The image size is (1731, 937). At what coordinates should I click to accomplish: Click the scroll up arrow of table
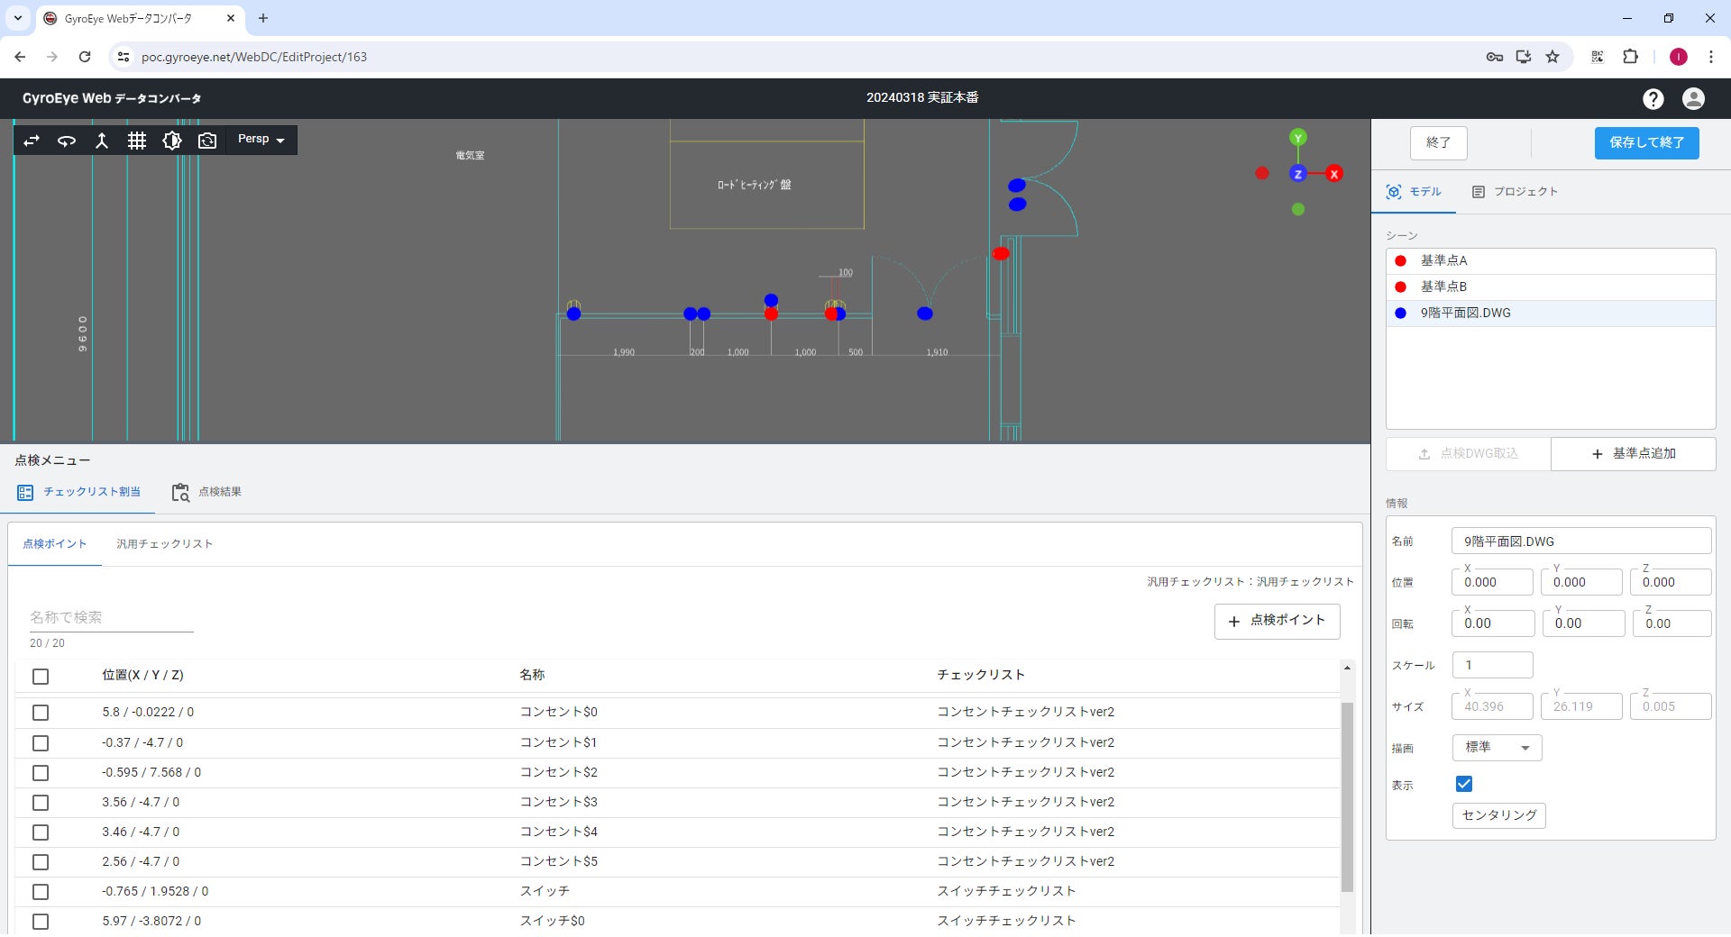coord(1347,669)
